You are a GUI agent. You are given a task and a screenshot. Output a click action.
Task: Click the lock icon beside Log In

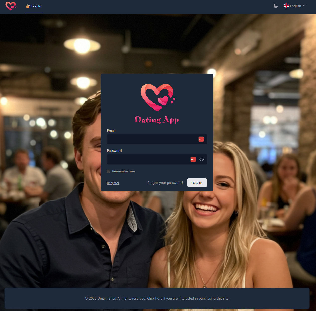[x=28, y=6]
